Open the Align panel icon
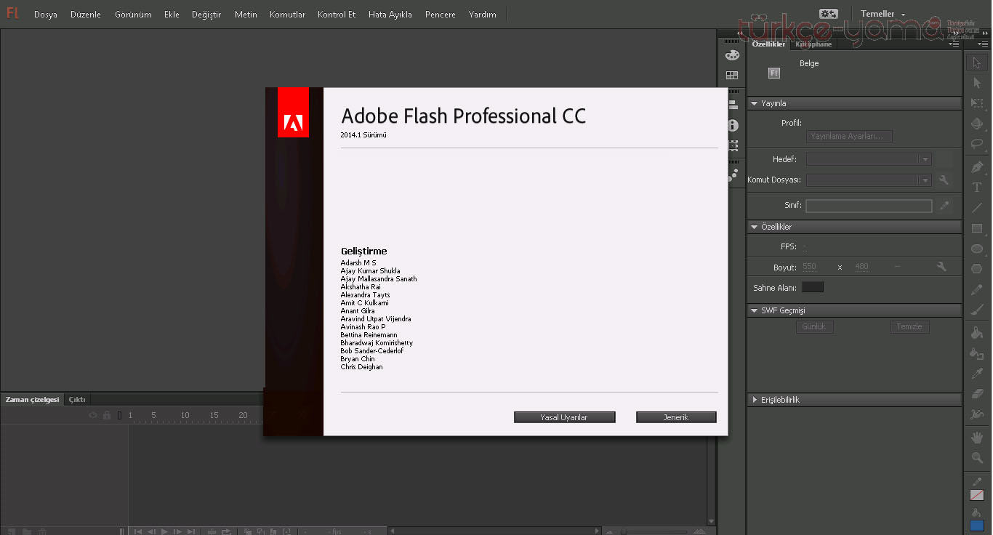Viewport: 993px width, 535px height. coord(732,105)
